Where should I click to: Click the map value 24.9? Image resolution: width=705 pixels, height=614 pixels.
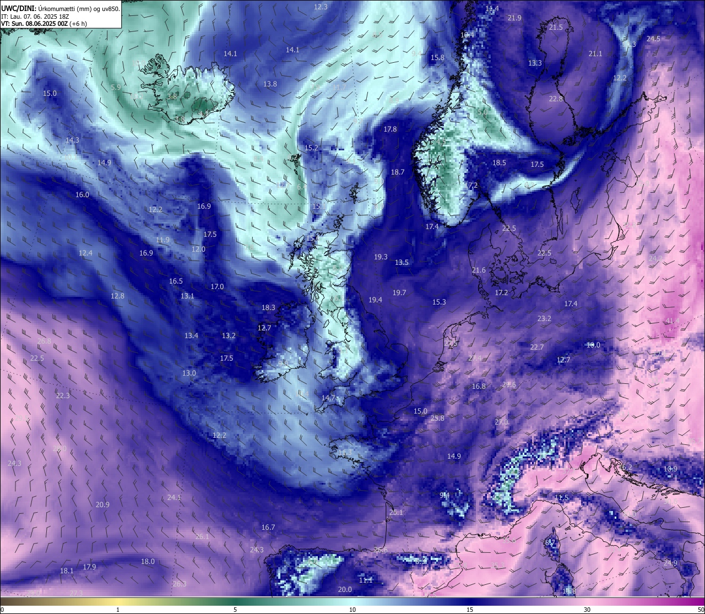click(670, 563)
